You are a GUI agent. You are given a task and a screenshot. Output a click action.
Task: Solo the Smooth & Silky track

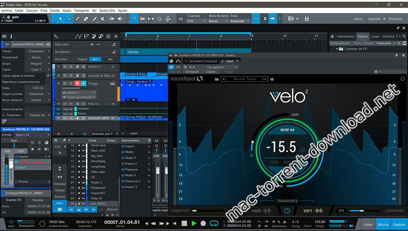pyautogui.click(x=71, y=76)
